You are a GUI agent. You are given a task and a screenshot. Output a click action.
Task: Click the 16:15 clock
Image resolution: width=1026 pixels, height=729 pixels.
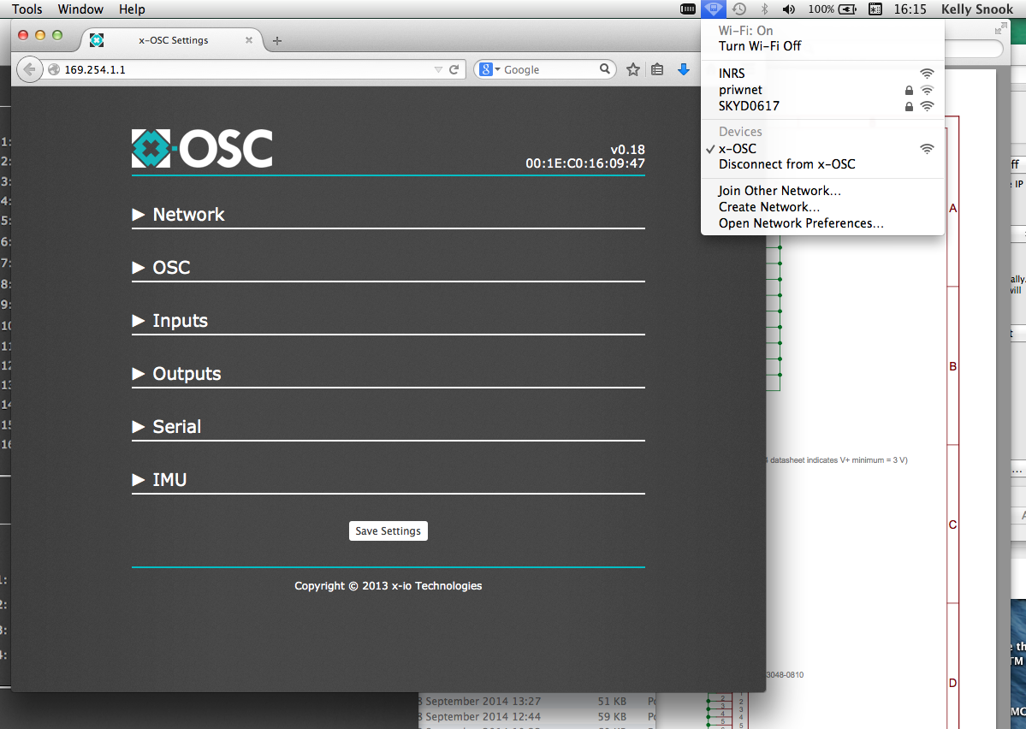tap(910, 9)
